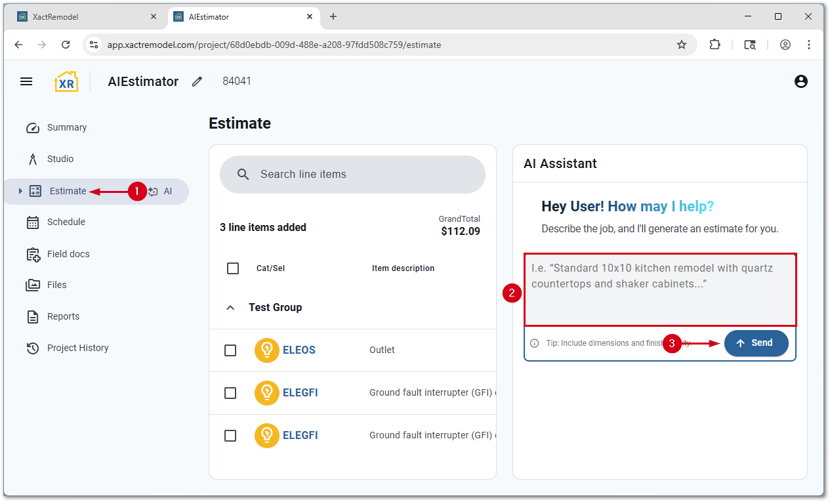The width and height of the screenshot is (830, 502).
Task: Collapse the Test Group section
Action: click(230, 308)
